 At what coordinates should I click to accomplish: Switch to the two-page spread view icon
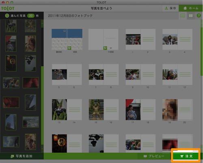191,15
